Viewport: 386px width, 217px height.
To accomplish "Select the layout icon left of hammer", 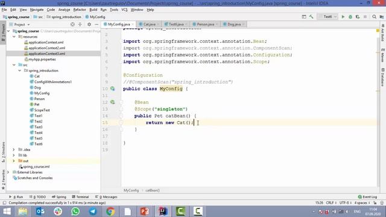I will click(x=304, y=17).
